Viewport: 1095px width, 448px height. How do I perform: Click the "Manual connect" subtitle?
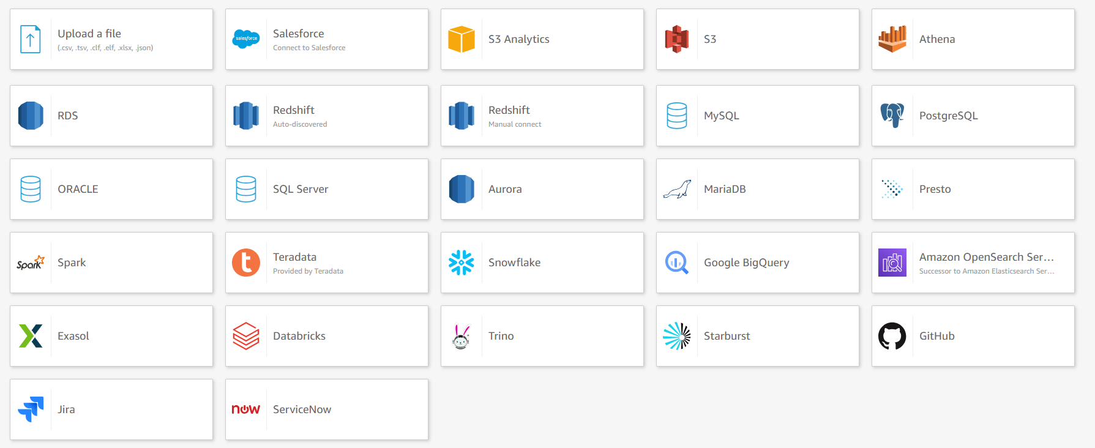(x=515, y=124)
